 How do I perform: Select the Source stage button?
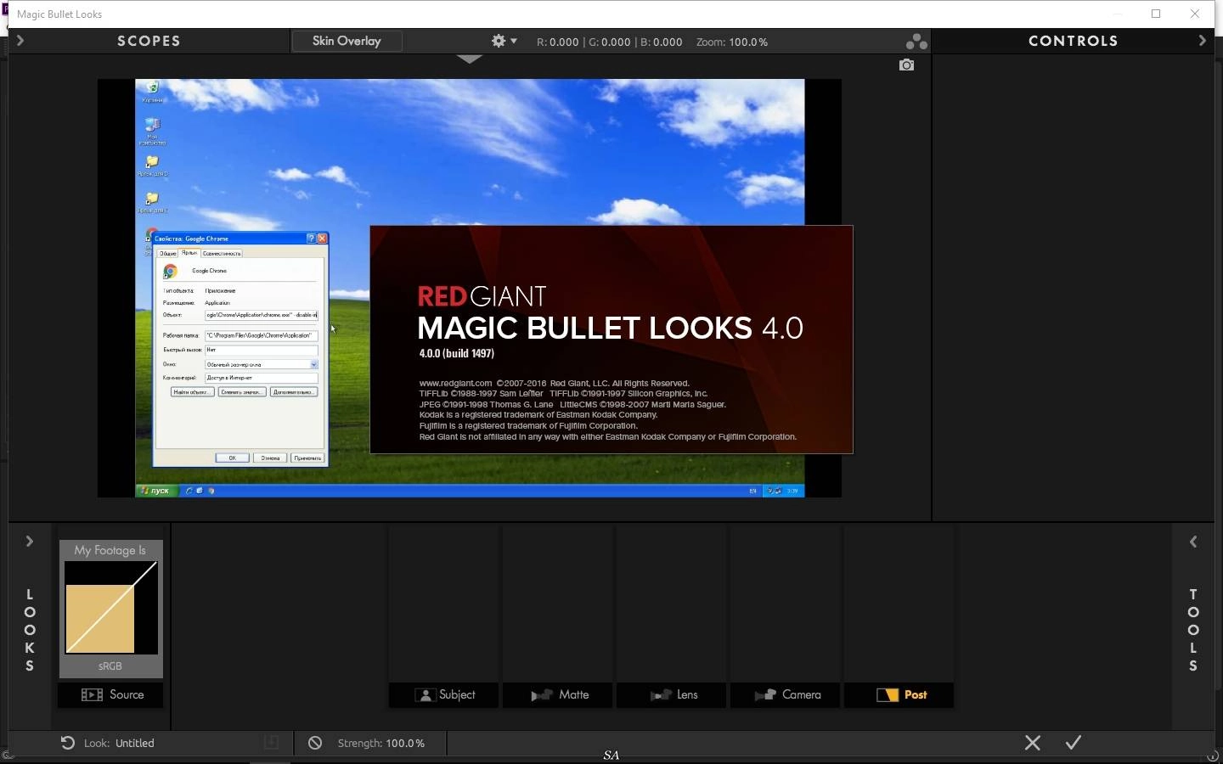coord(110,694)
